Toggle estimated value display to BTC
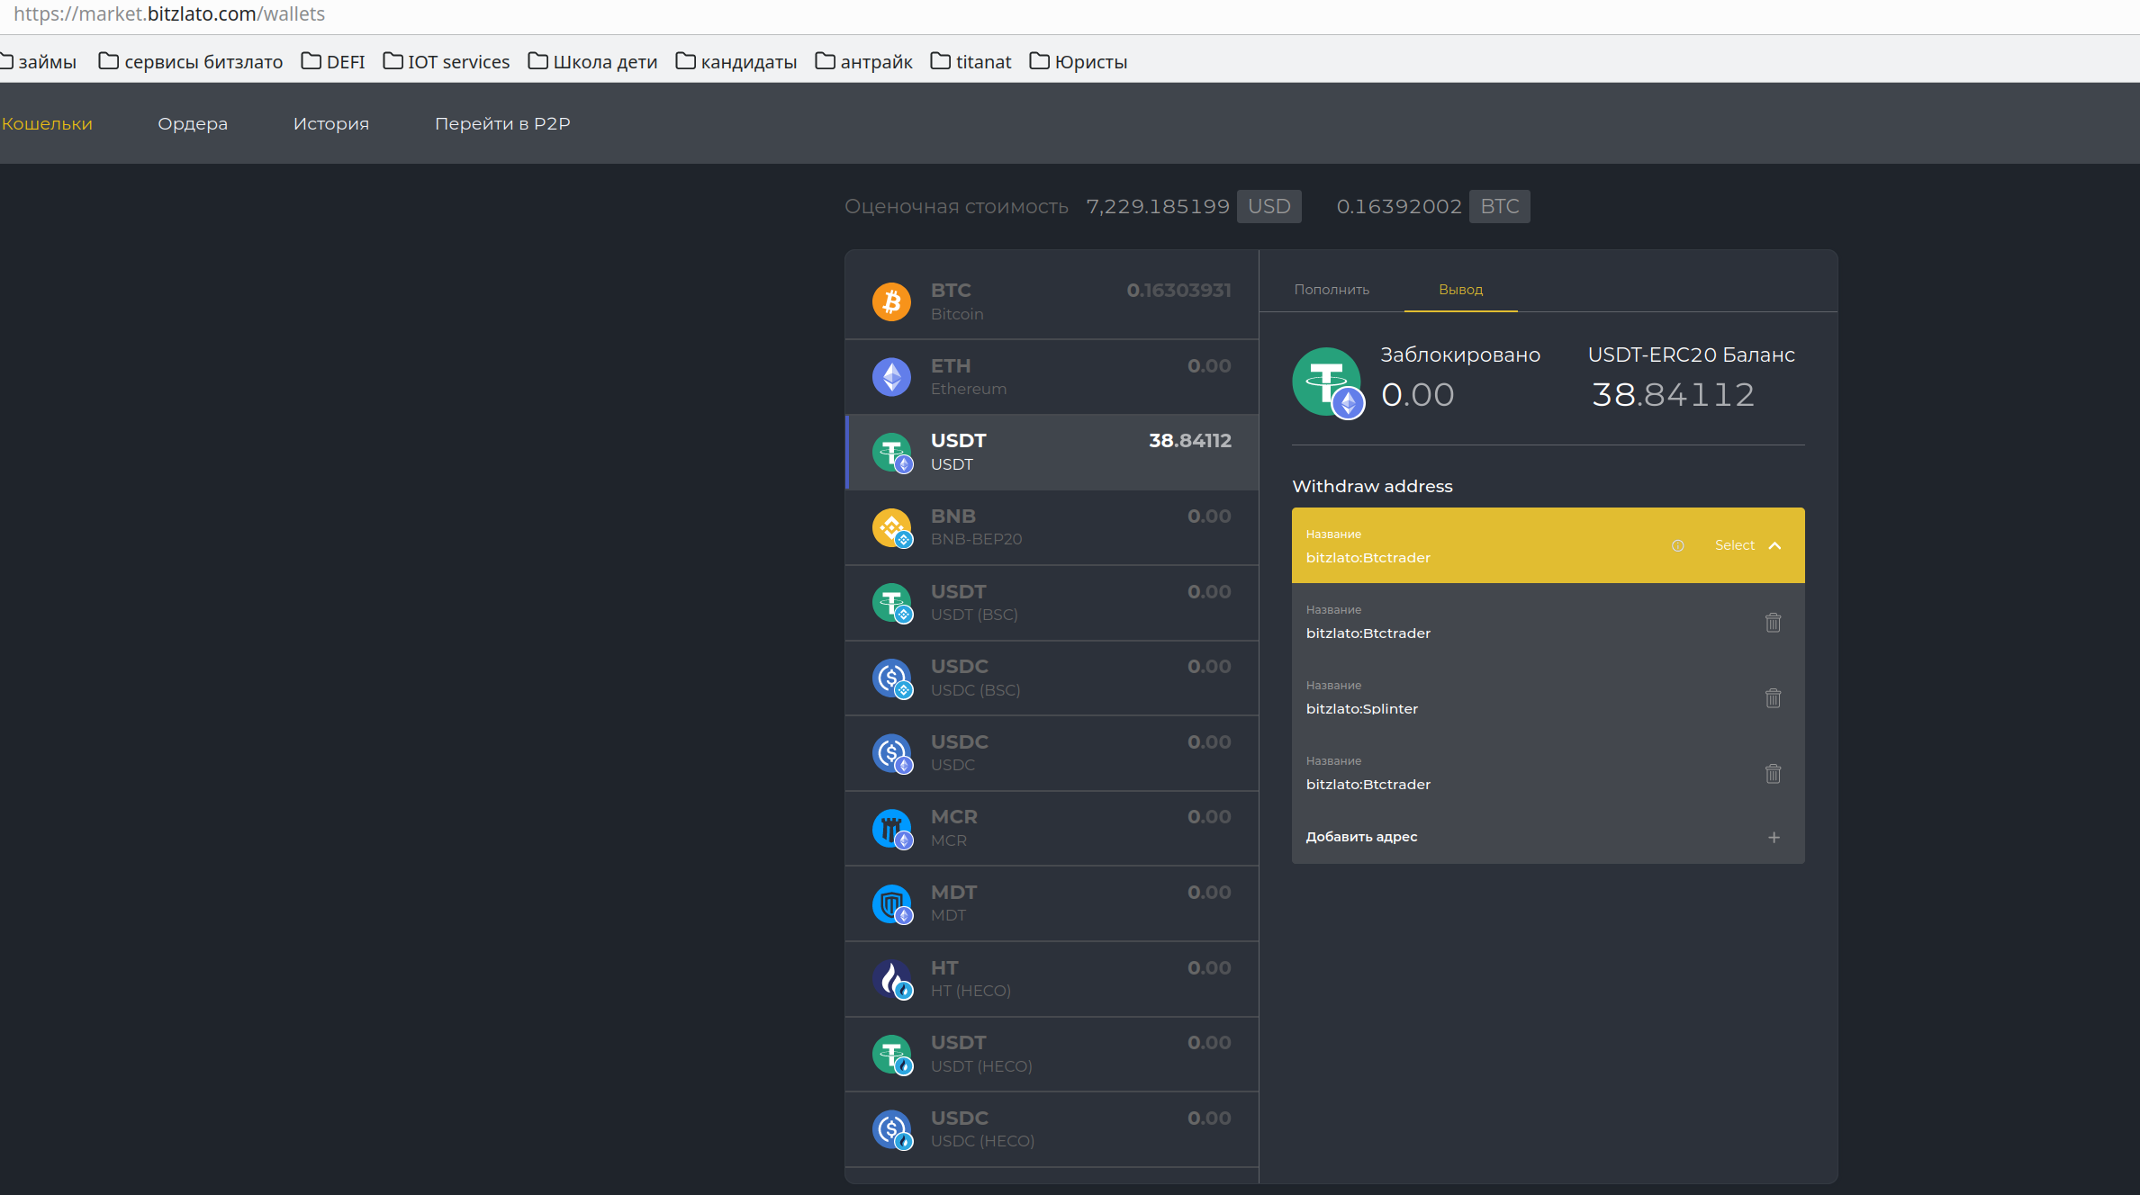The width and height of the screenshot is (2140, 1195). [x=1499, y=206]
